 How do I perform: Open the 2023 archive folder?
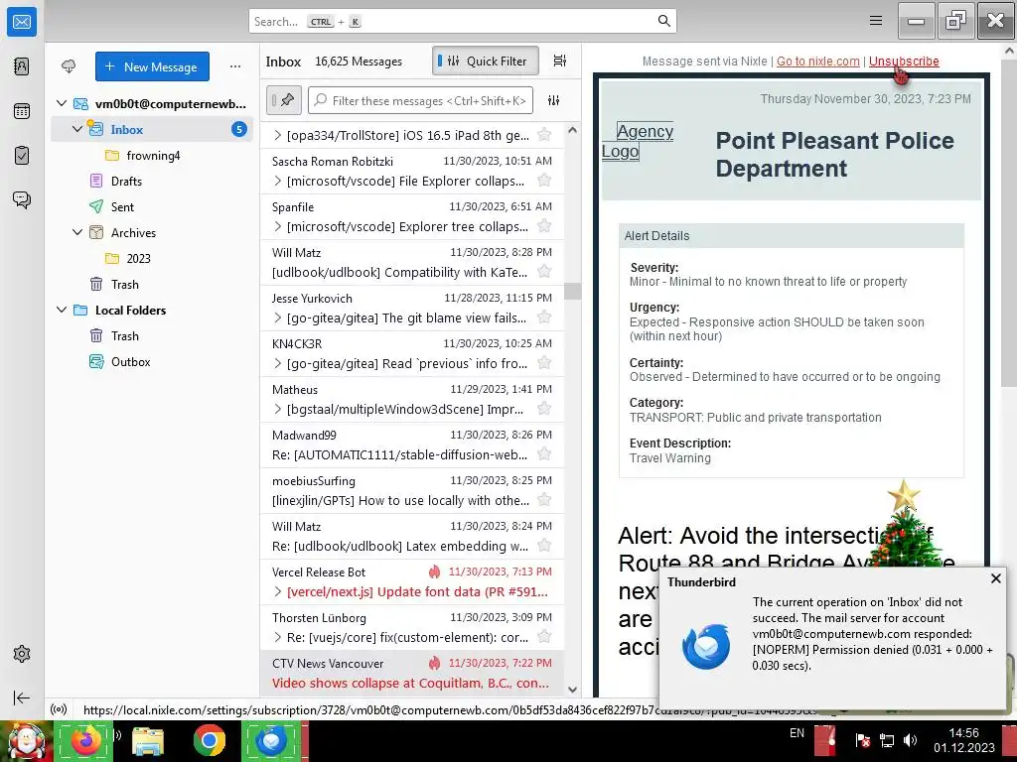pyautogui.click(x=152, y=258)
